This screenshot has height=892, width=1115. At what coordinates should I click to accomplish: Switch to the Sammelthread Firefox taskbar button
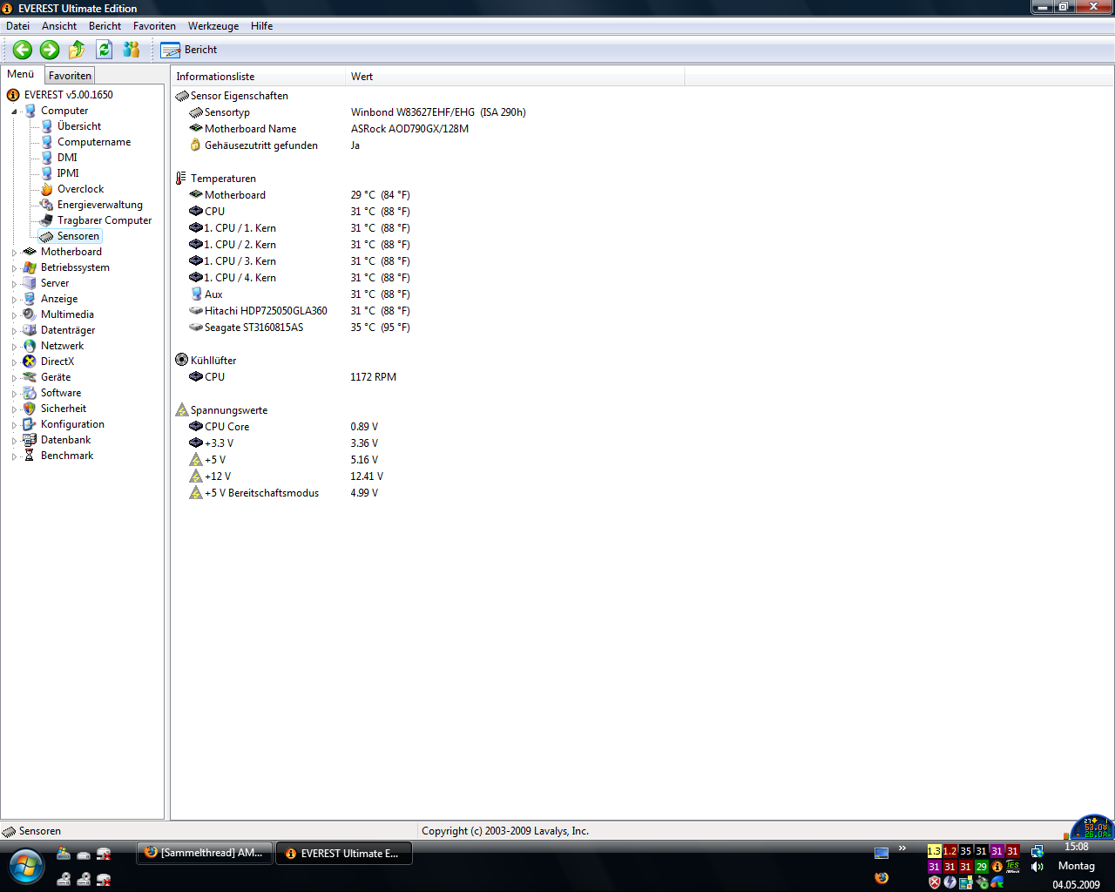(x=205, y=853)
